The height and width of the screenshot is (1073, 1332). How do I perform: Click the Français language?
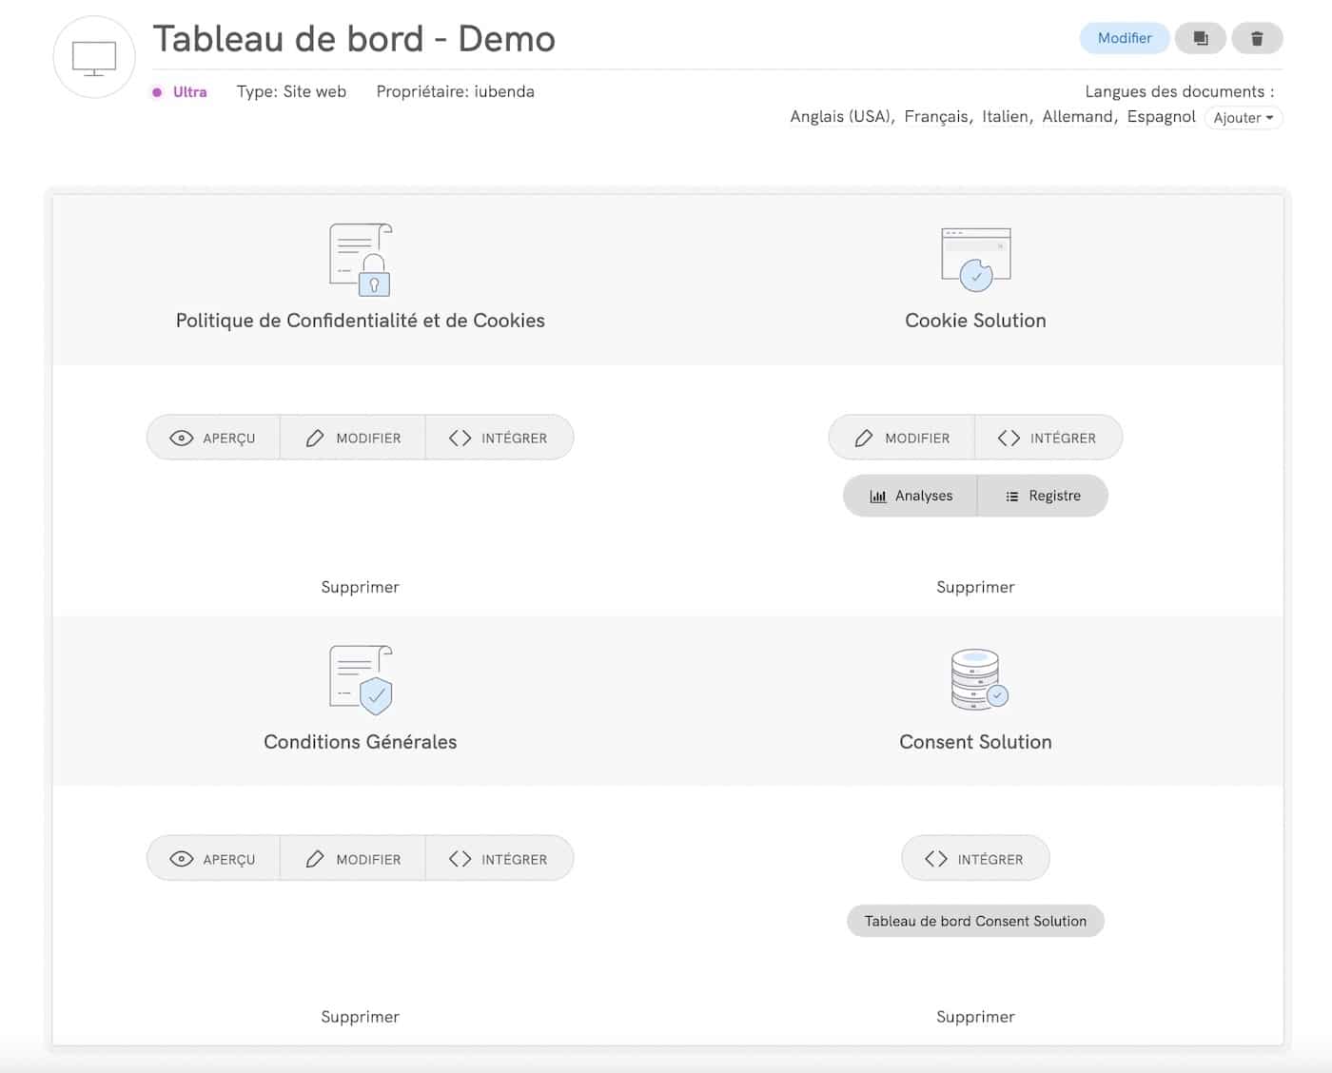(x=936, y=117)
